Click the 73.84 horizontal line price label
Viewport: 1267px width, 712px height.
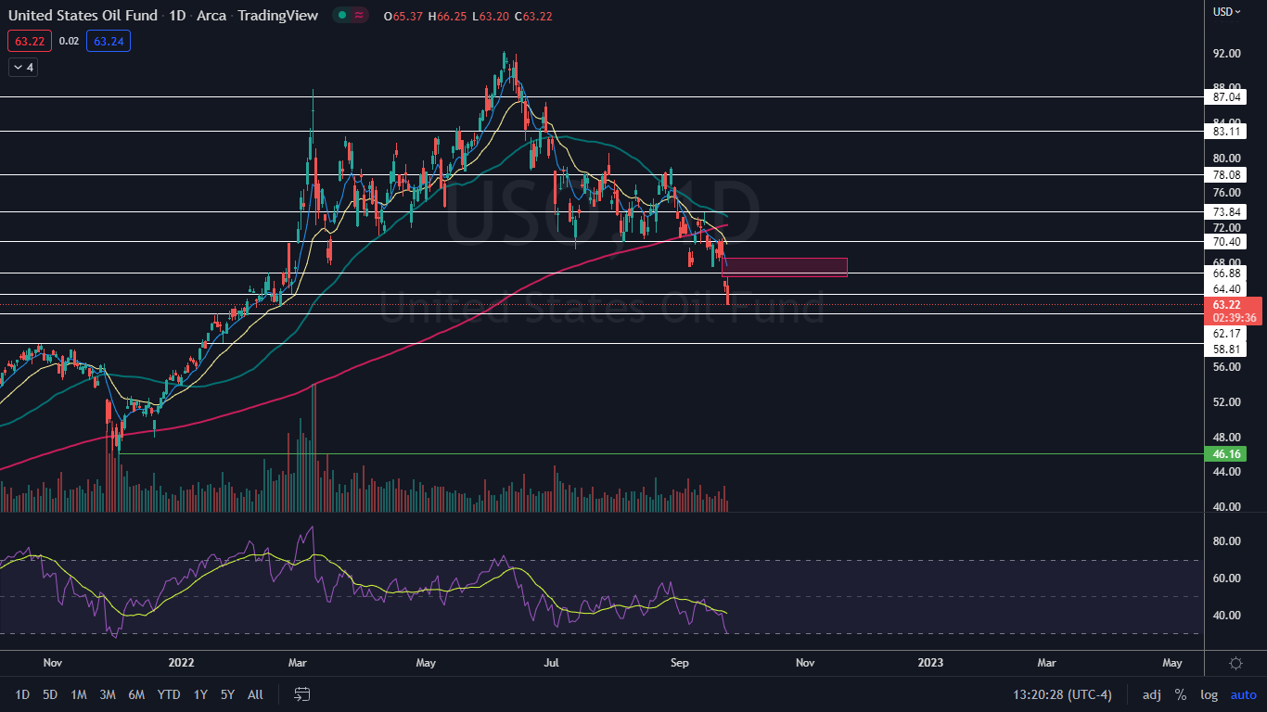point(1227,212)
